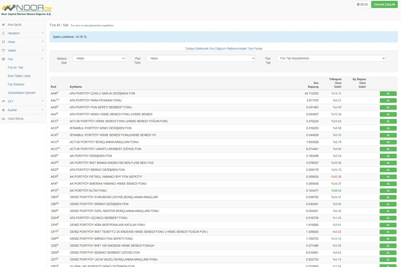Click the calendar icon next to Vadeli
This screenshot has height=267, width=401.
(3, 51)
